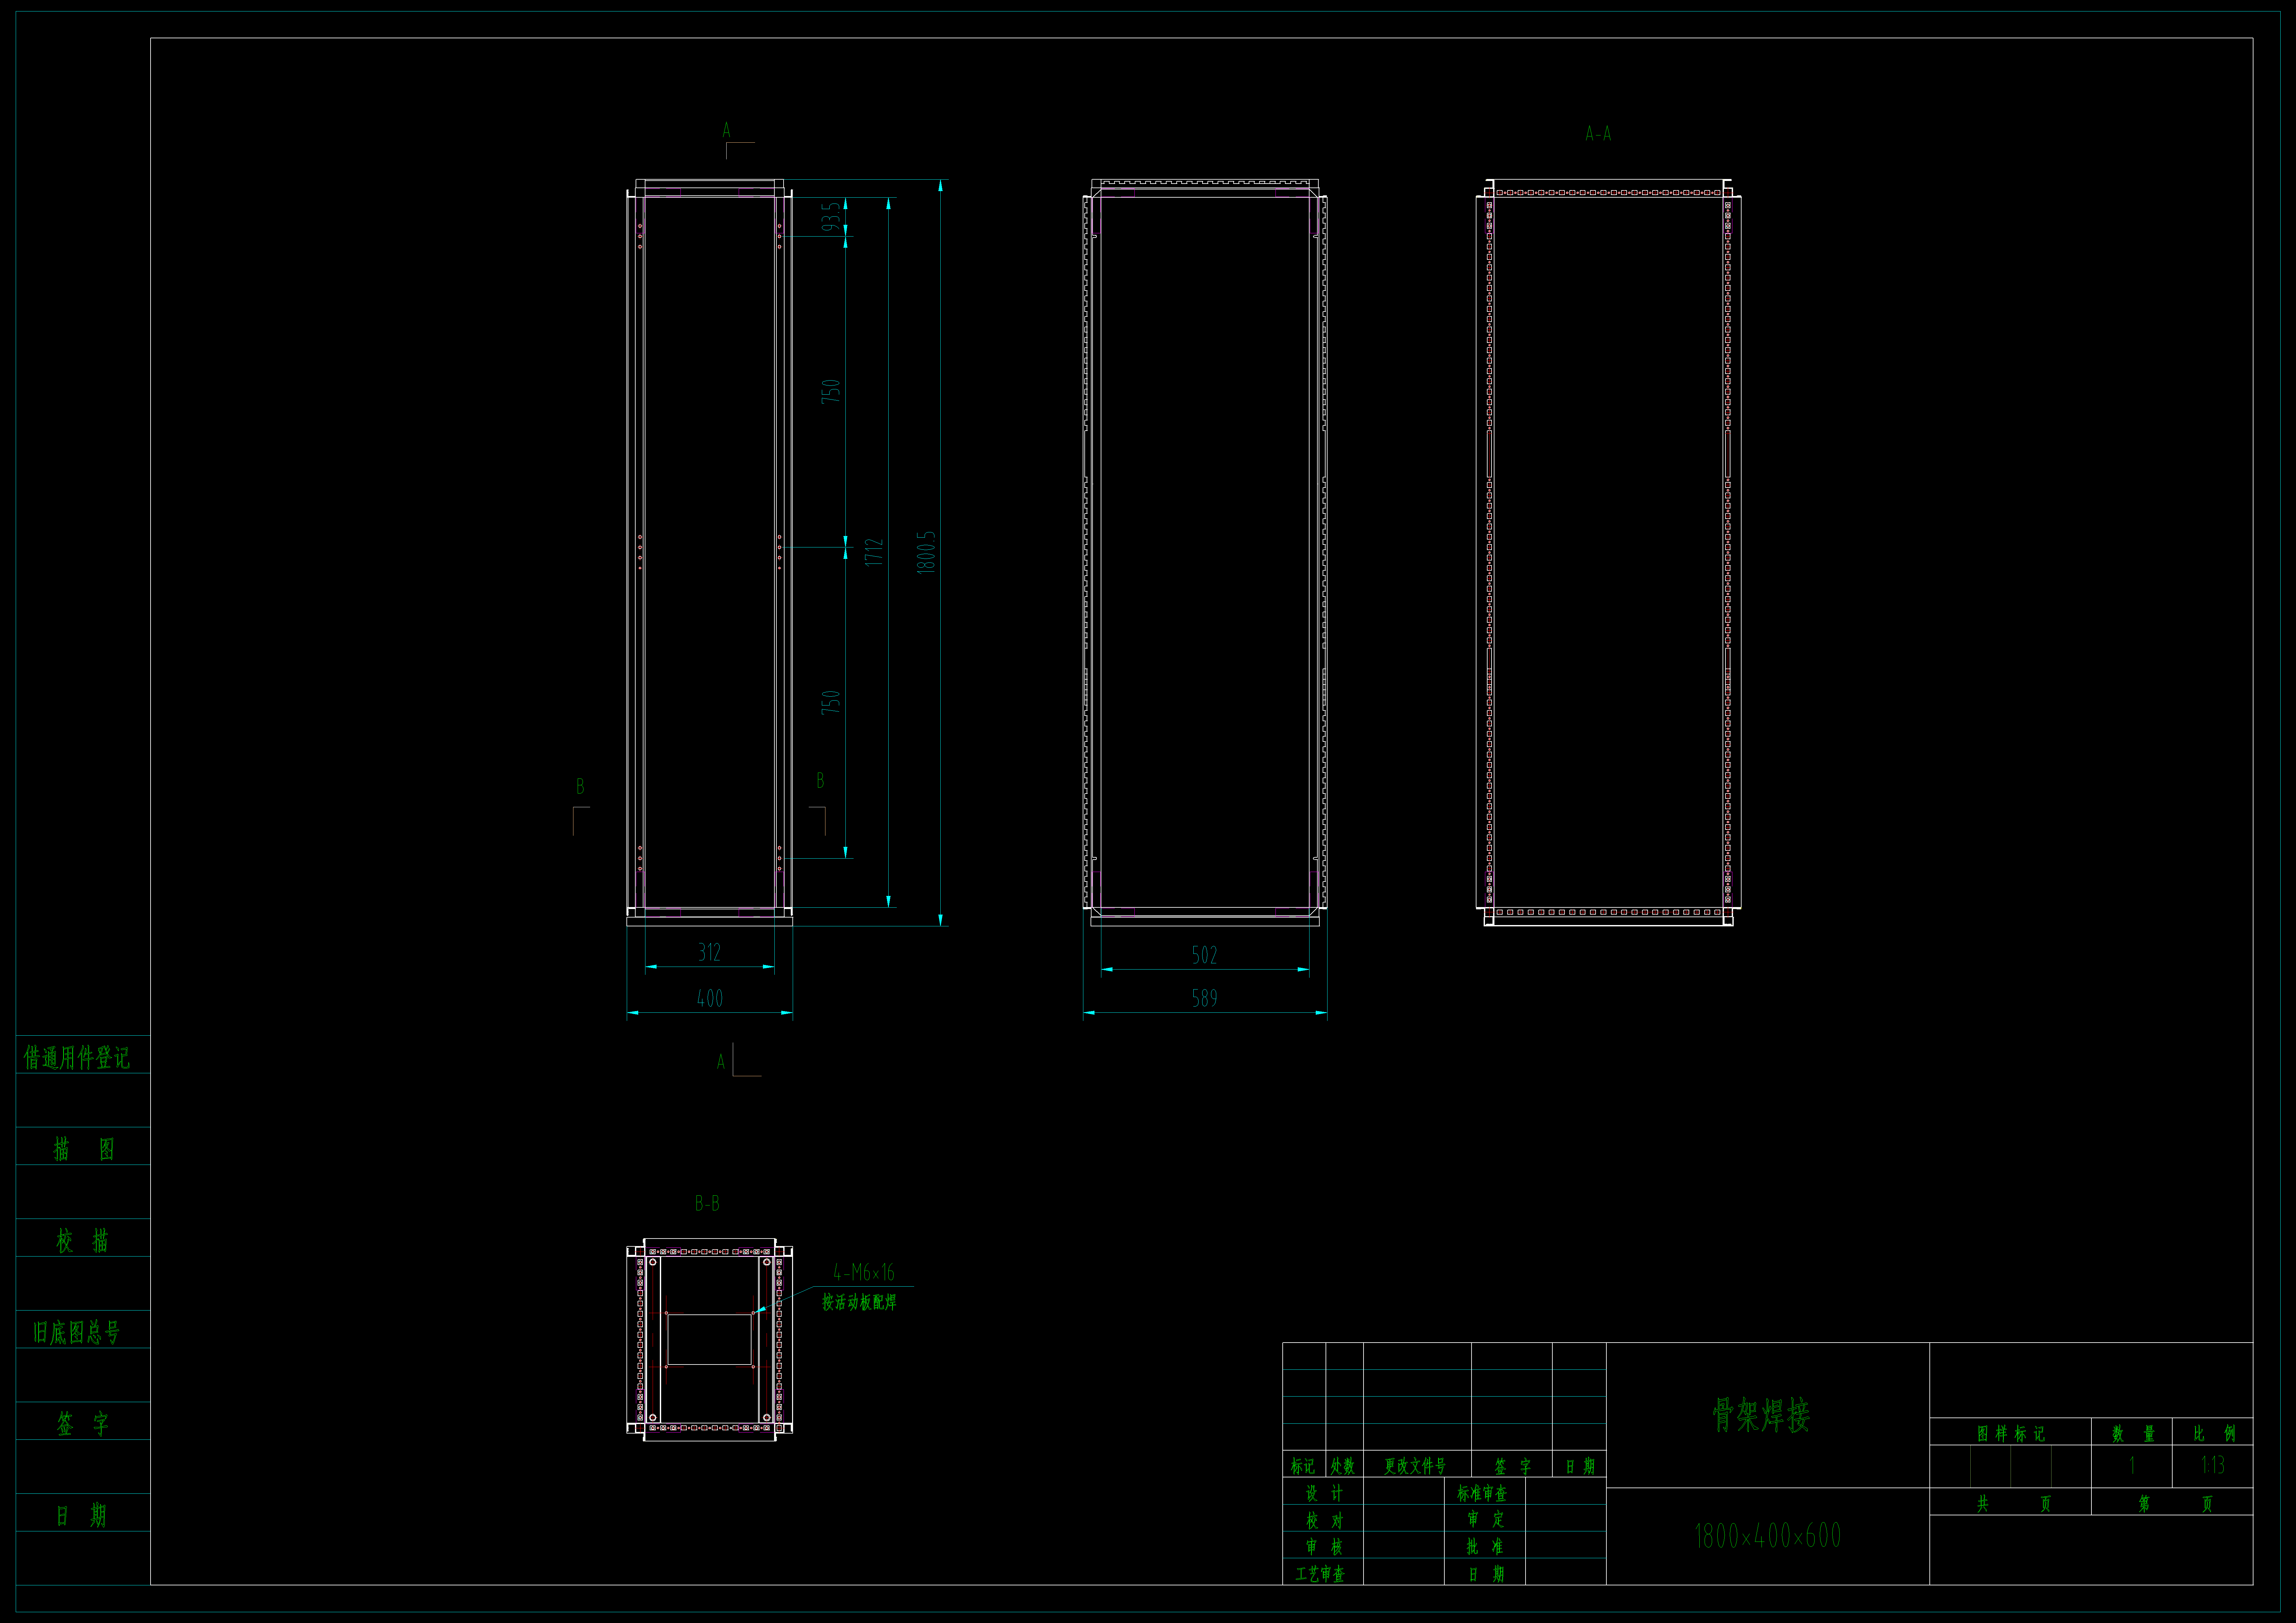
Task: Click the 工艺审查 label
Action: coord(1320,1574)
